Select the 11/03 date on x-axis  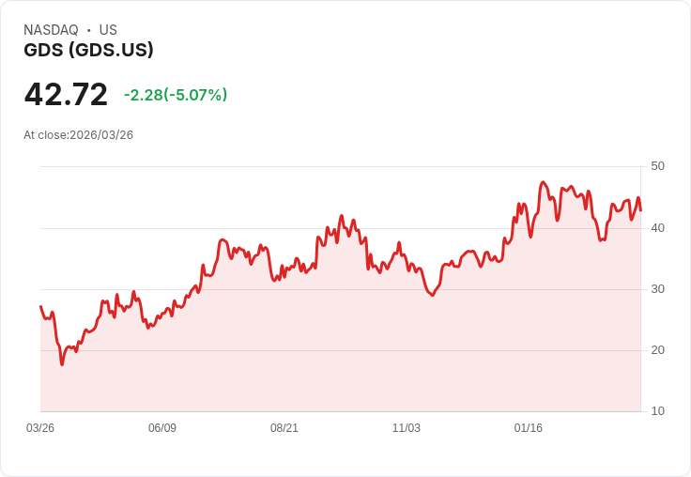(x=407, y=428)
